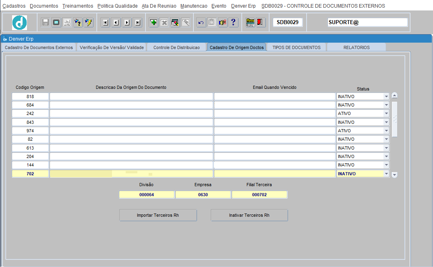Click the clipboard icon
The image size is (433, 267).
(x=212, y=23)
